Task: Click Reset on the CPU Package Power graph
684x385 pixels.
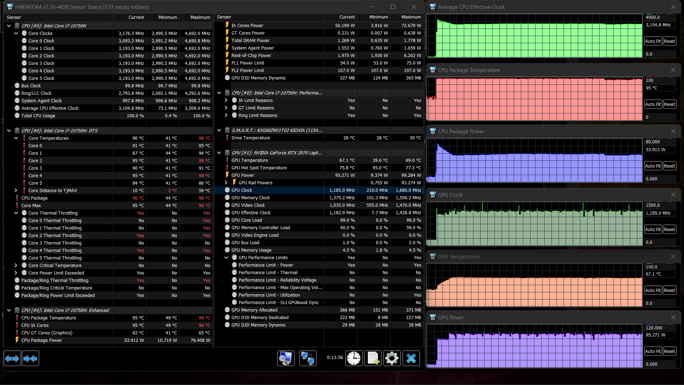Action: pos(669,166)
